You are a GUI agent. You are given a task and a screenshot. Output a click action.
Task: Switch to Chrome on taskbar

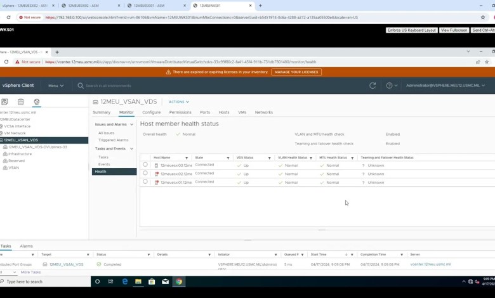pos(179,282)
